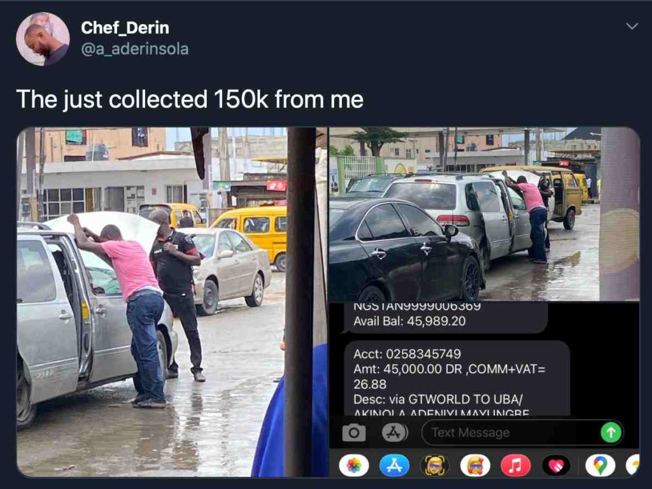Select the Avail Bal 45,989.20 message bubble
Screen dimensions: 652x489
(445, 317)
